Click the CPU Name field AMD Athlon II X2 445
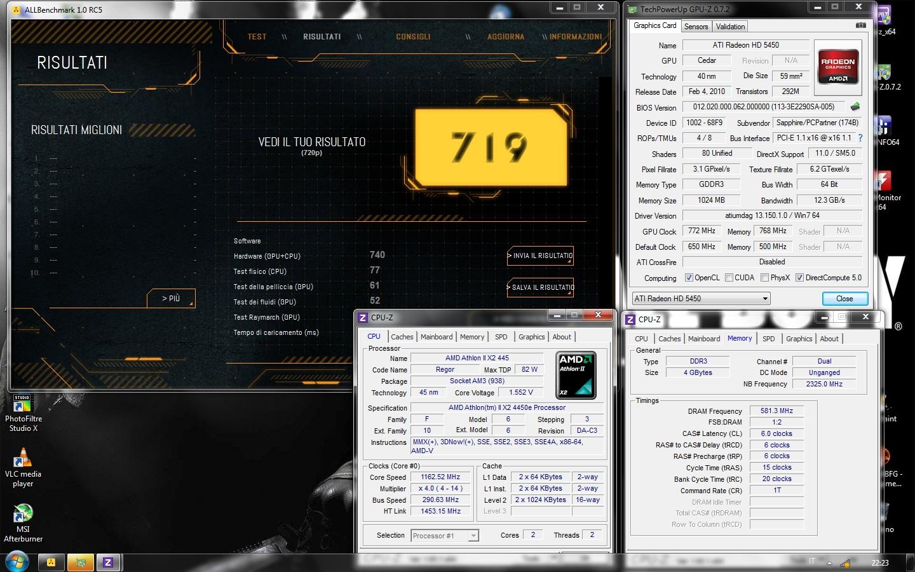915x572 pixels. (477, 358)
